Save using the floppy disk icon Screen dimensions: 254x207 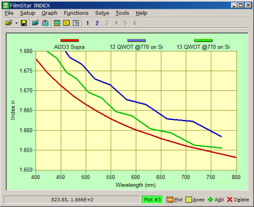pos(24,23)
